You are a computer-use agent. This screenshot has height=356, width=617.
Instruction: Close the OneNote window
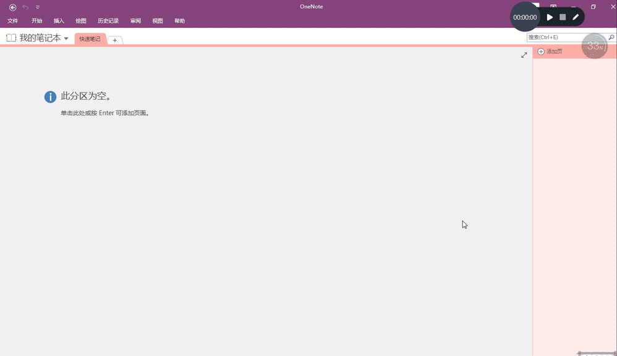(613, 7)
